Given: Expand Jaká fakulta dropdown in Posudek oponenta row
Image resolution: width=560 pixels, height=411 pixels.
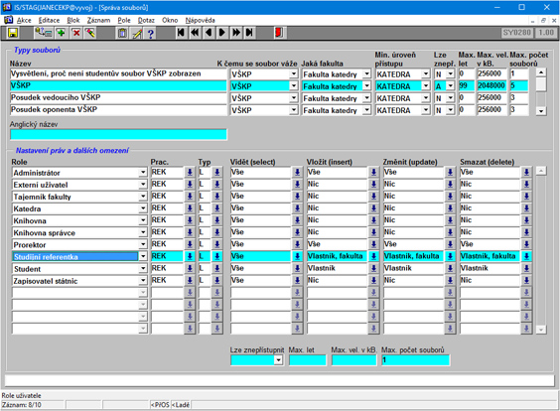Looking at the screenshot, I should tap(366, 110).
